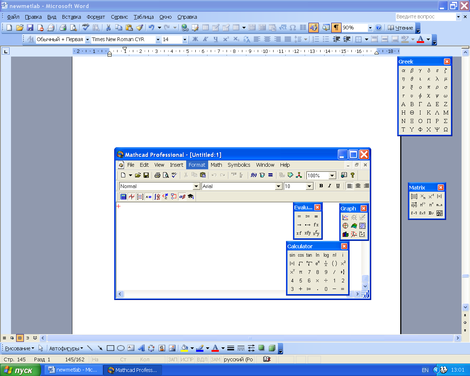
Task: Open Mathcad Symbolics menu
Action: (x=239, y=165)
